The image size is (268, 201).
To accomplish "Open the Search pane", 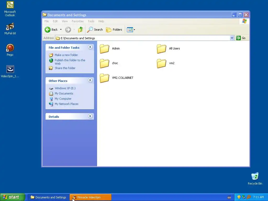I will [x=95, y=30].
